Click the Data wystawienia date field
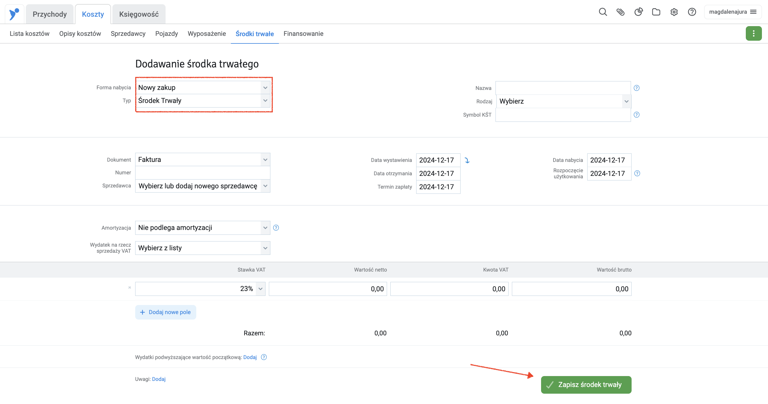The height and width of the screenshot is (404, 768). pyautogui.click(x=438, y=160)
